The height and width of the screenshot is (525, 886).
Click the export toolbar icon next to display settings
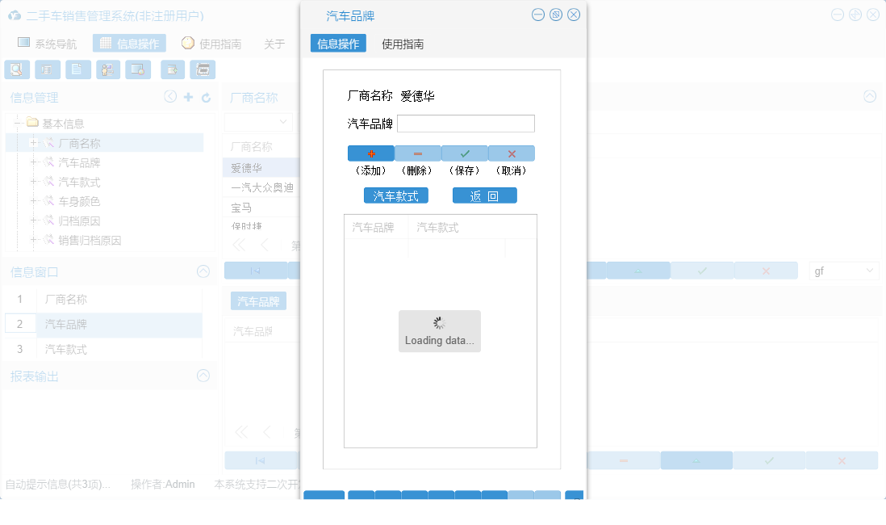[x=171, y=69]
